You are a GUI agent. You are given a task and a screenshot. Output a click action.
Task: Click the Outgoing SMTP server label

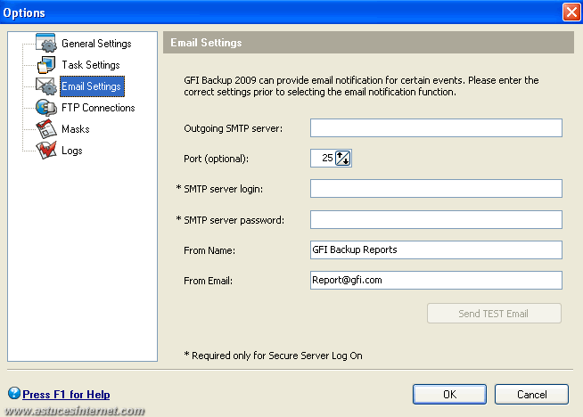point(234,128)
